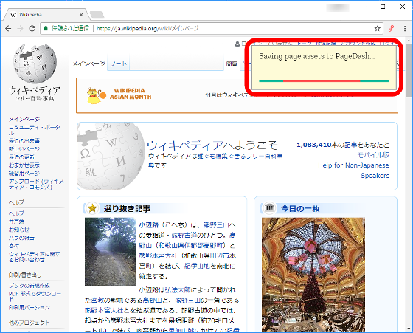The image size is (413, 333).
Task: Click the Wikipedia globe logo in sidebar
Action: pyautogui.click(x=35, y=63)
